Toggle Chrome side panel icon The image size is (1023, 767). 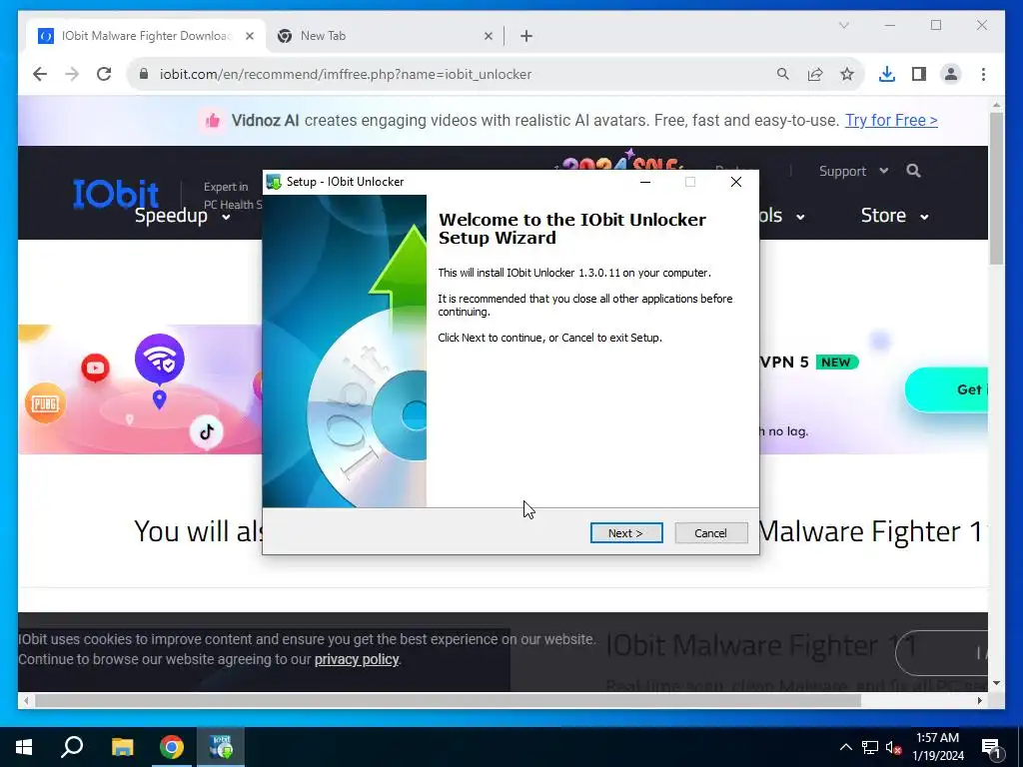click(x=919, y=74)
